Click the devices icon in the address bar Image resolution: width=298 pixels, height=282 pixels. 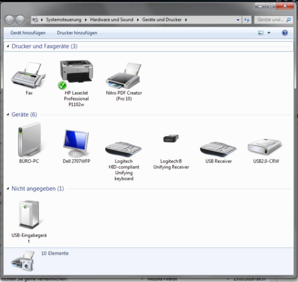35,20
